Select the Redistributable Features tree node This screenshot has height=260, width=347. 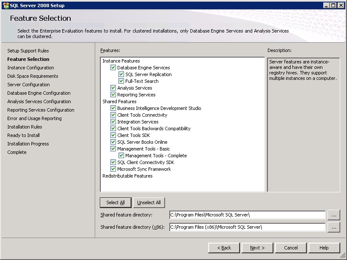click(127, 176)
